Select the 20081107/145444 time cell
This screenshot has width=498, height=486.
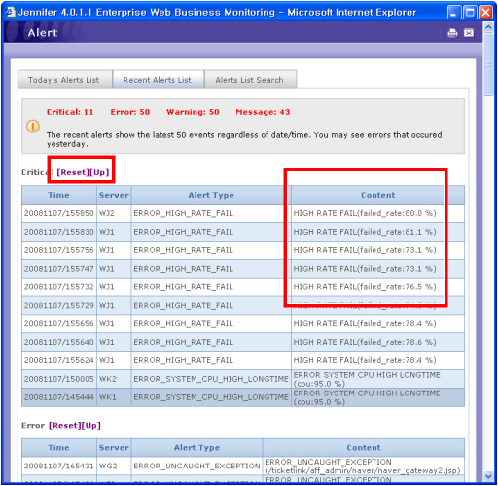tap(59, 397)
